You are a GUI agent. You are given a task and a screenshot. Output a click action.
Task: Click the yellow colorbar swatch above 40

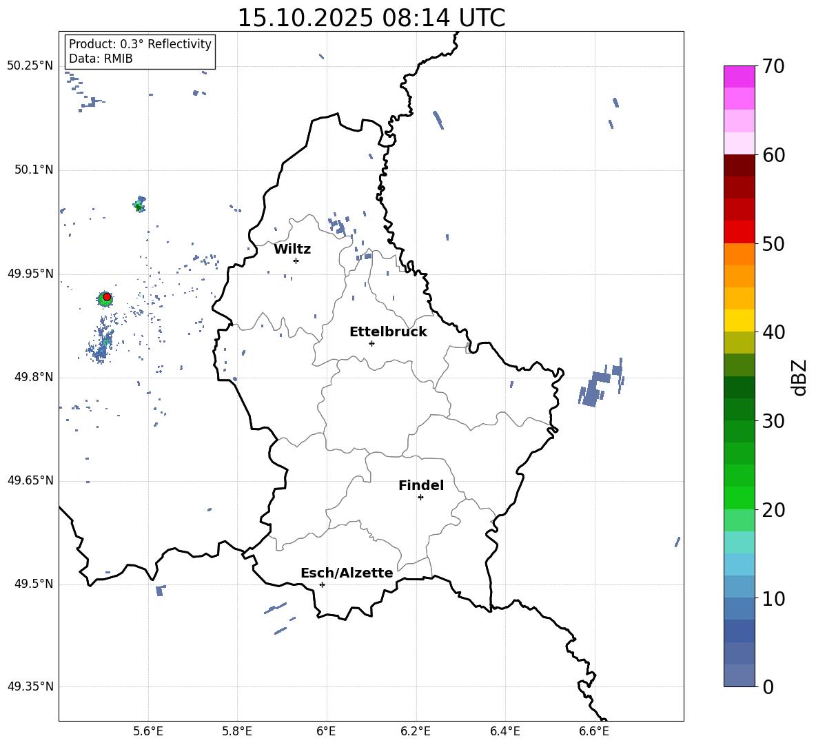(739, 320)
